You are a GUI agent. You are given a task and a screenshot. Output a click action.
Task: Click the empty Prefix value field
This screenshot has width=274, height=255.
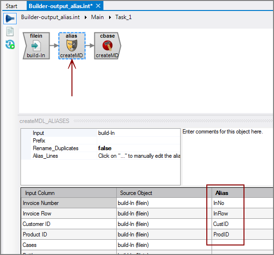click(139, 141)
